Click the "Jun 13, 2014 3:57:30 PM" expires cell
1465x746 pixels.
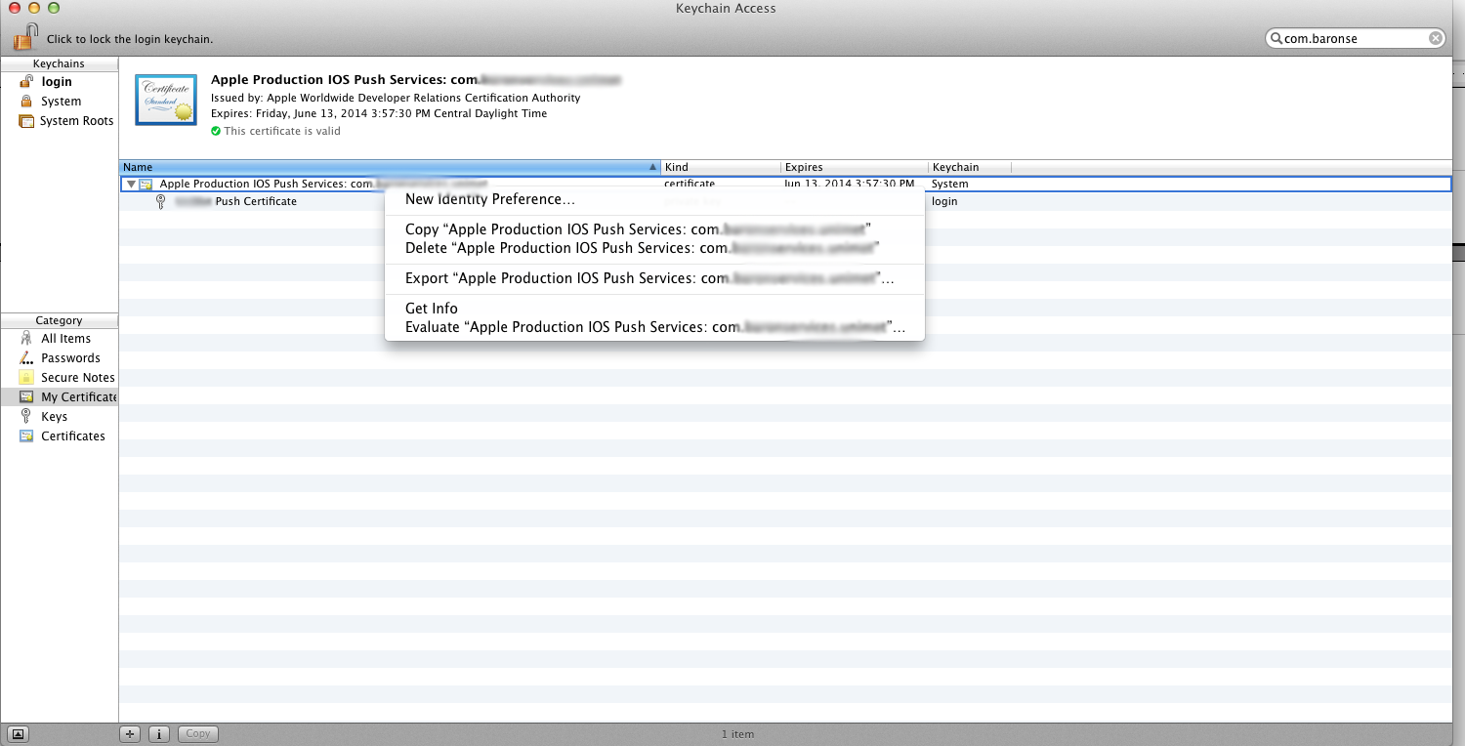[x=850, y=184]
